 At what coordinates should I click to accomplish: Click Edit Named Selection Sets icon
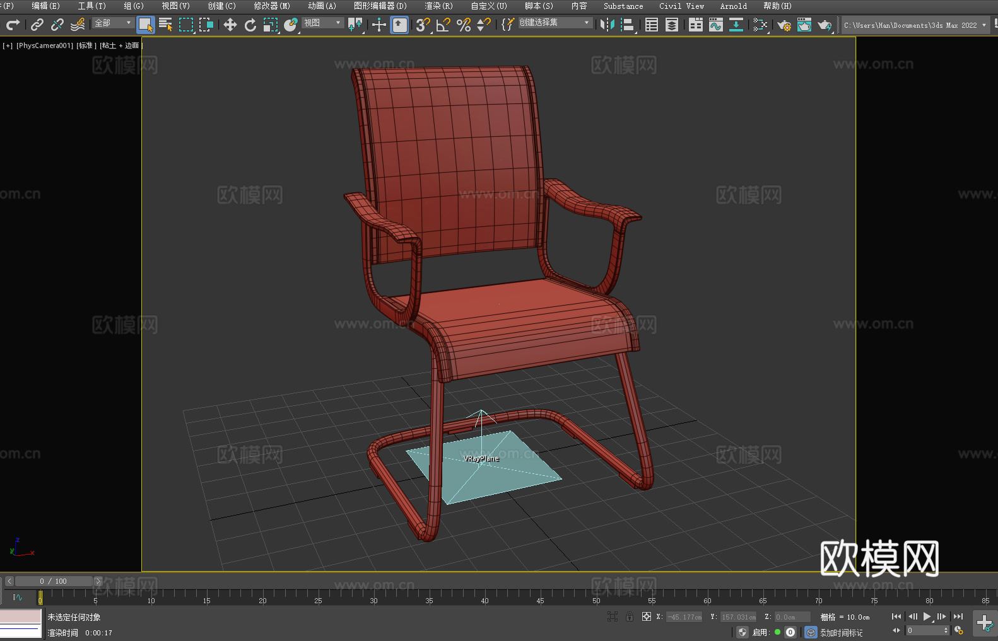507,25
